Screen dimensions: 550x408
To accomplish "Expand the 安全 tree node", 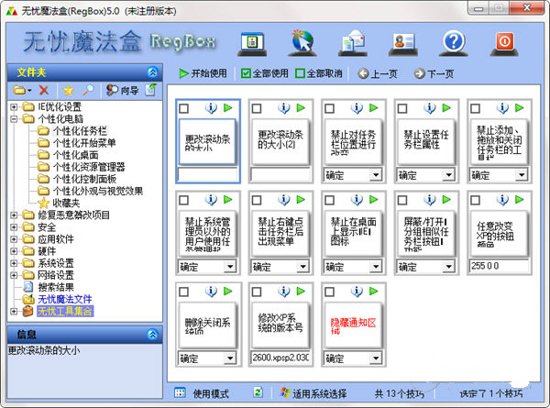I will [x=14, y=227].
